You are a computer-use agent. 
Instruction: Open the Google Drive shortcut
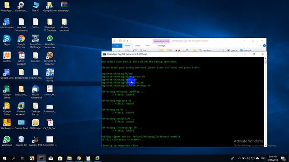[x=50, y=6]
